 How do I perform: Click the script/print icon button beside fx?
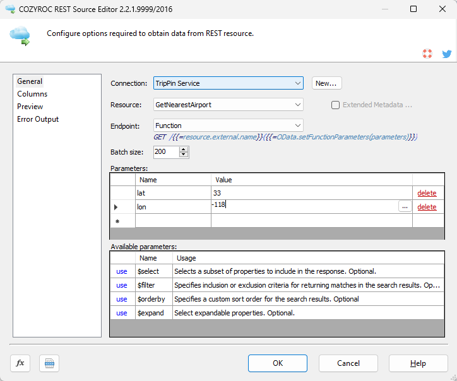pos(49,363)
